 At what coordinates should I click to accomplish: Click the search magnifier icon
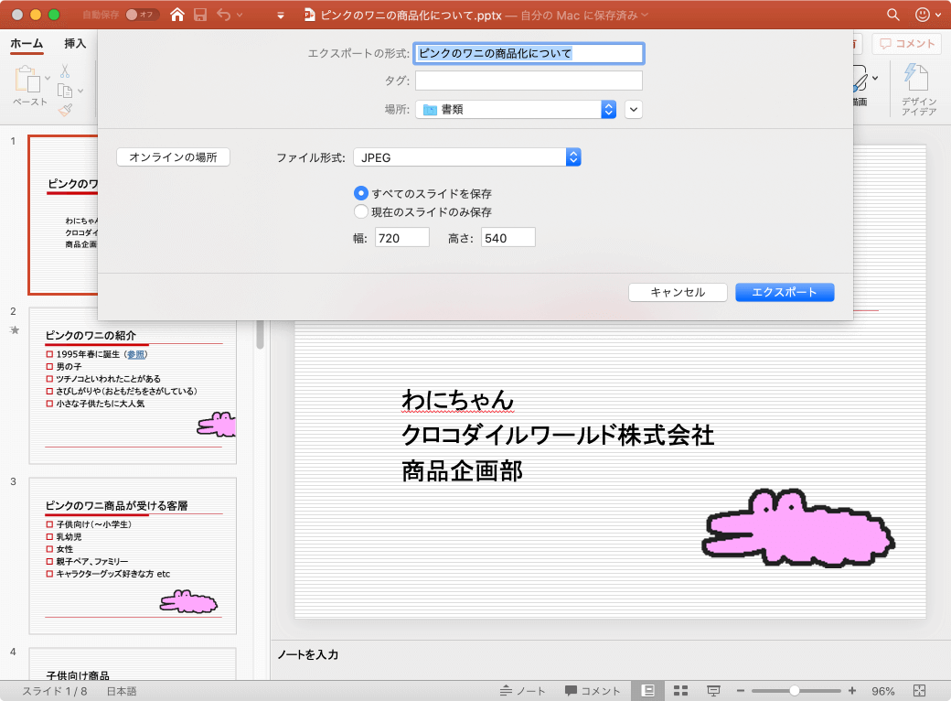coord(892,15)
